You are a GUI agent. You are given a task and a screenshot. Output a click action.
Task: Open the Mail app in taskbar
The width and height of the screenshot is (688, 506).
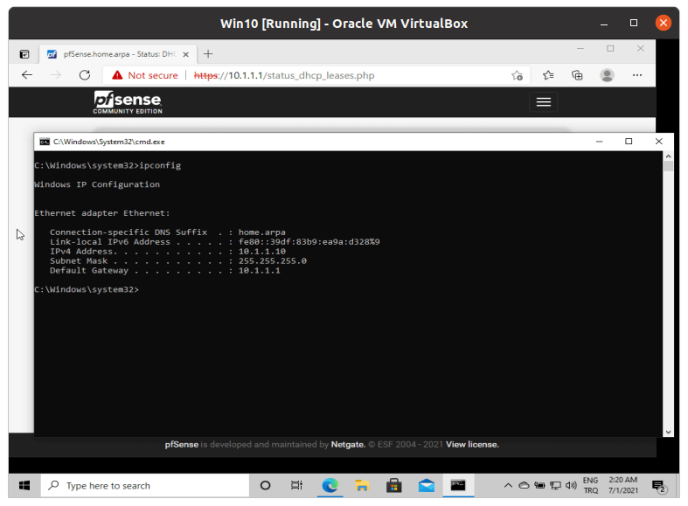(x=426, y=485)
